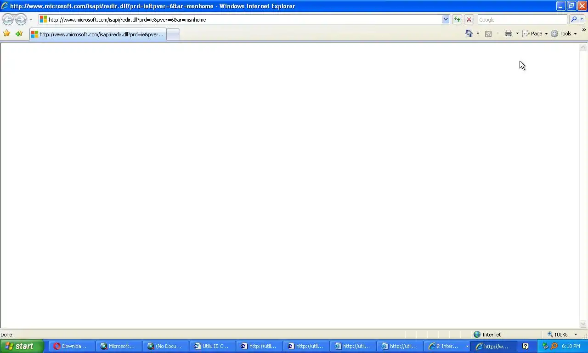The height and width of the screenshot is (353, 588).
Task: Click the 'Done' status bar text
Action: tap(6, 335)
